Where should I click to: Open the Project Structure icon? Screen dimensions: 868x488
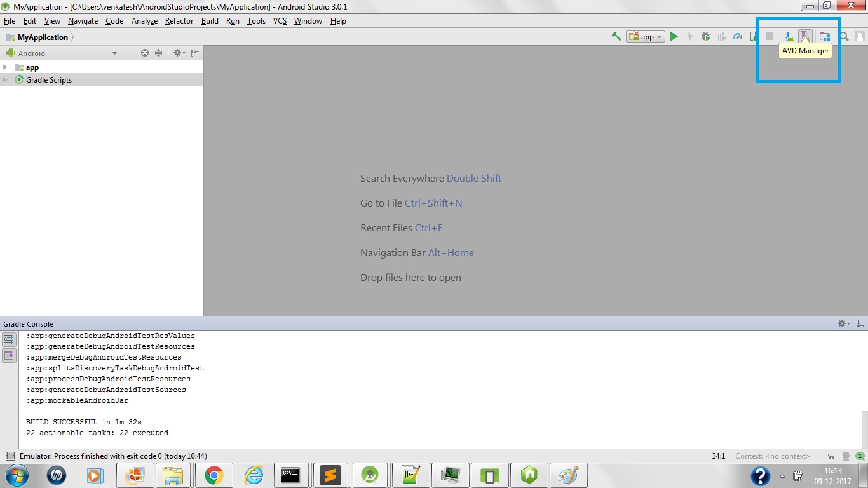point(824,37)
